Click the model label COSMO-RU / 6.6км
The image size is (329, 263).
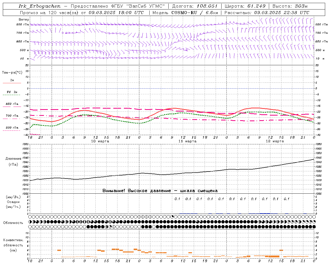(195, 13)
